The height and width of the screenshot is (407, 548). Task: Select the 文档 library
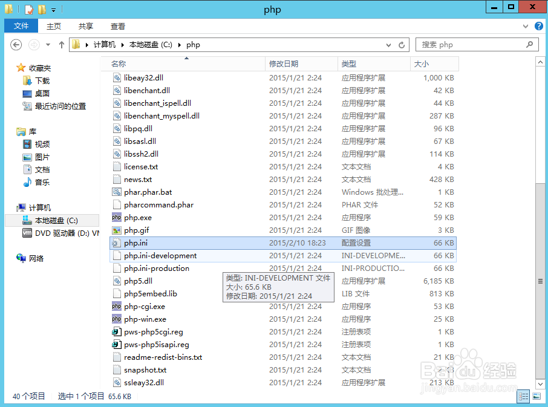click(42, 169)
